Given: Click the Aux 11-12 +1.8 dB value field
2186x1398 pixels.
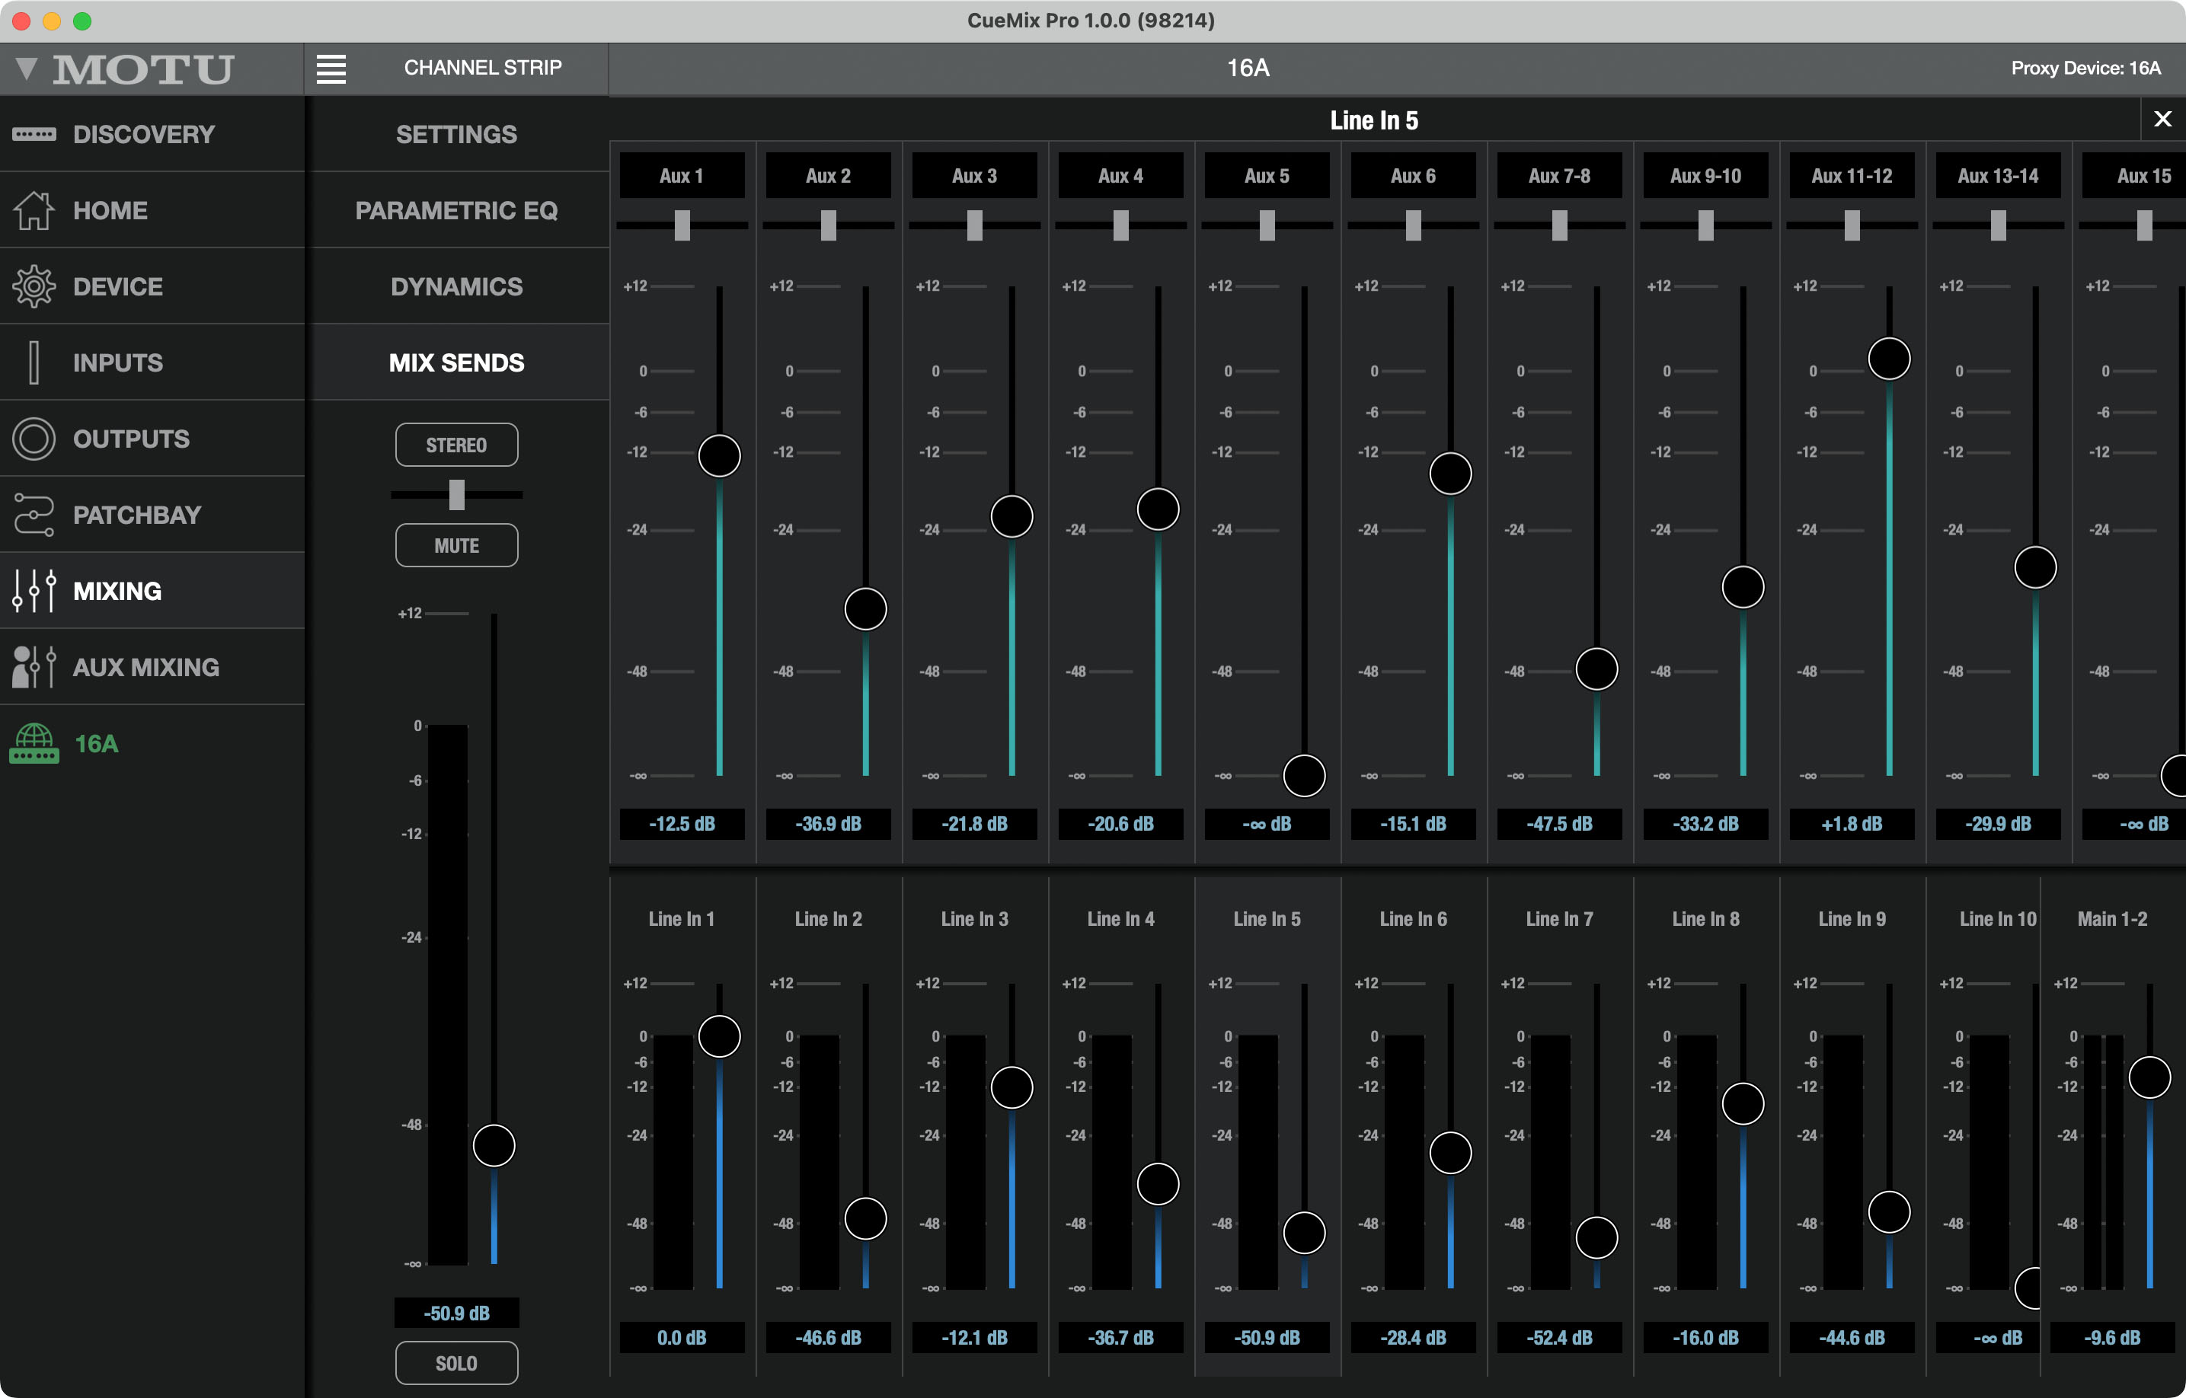Looking at the screenshot, I should [1852, 825].
